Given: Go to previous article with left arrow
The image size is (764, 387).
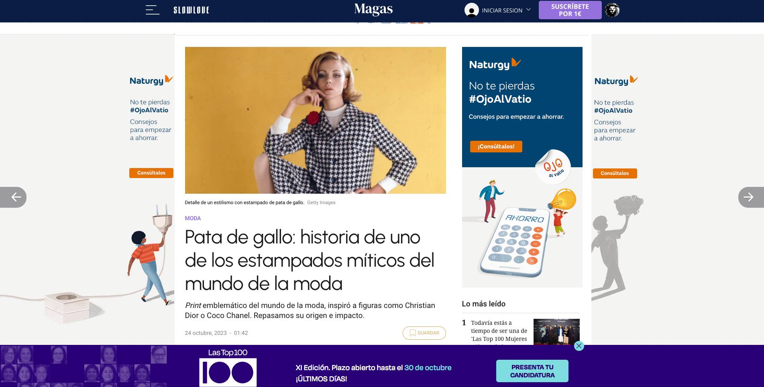Looking at the screenshot, I should (13, 197).
